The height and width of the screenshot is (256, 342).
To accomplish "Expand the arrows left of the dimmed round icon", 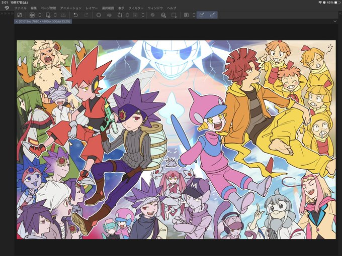I will tap(143, 15).
